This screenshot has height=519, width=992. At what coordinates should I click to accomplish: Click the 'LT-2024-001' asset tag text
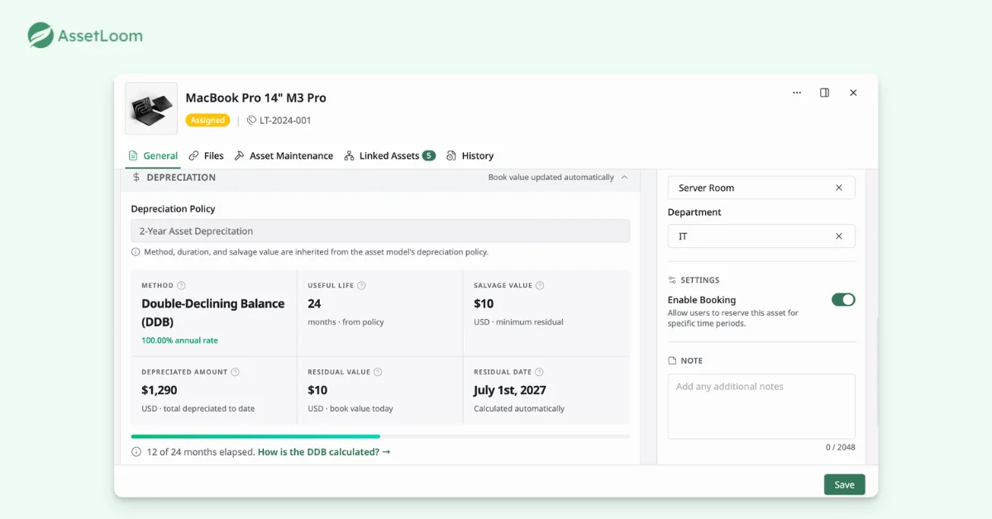tap(285, 121)
